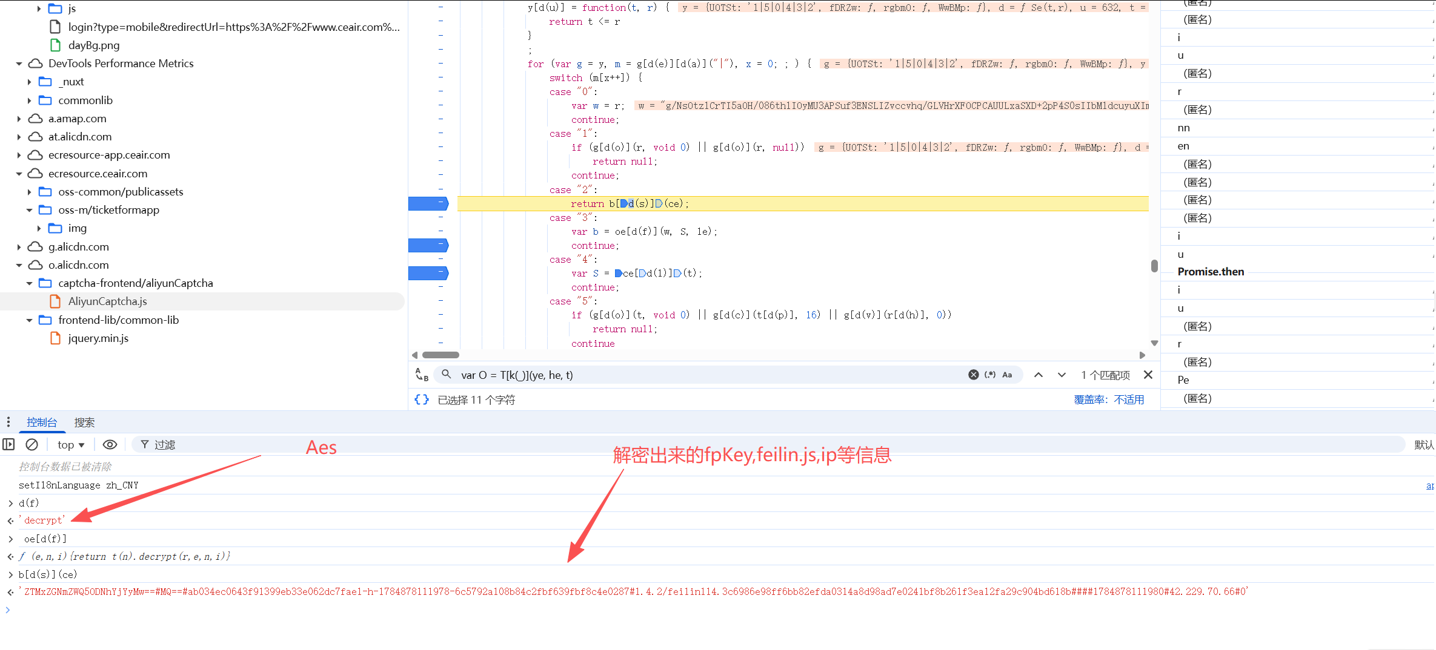
Task: Click the pretty-print curly braces icon
Action: click(x=422, y=399)
